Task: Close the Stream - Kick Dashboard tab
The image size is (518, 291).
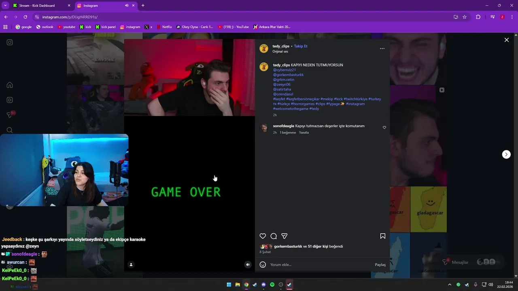Action: 69,6
